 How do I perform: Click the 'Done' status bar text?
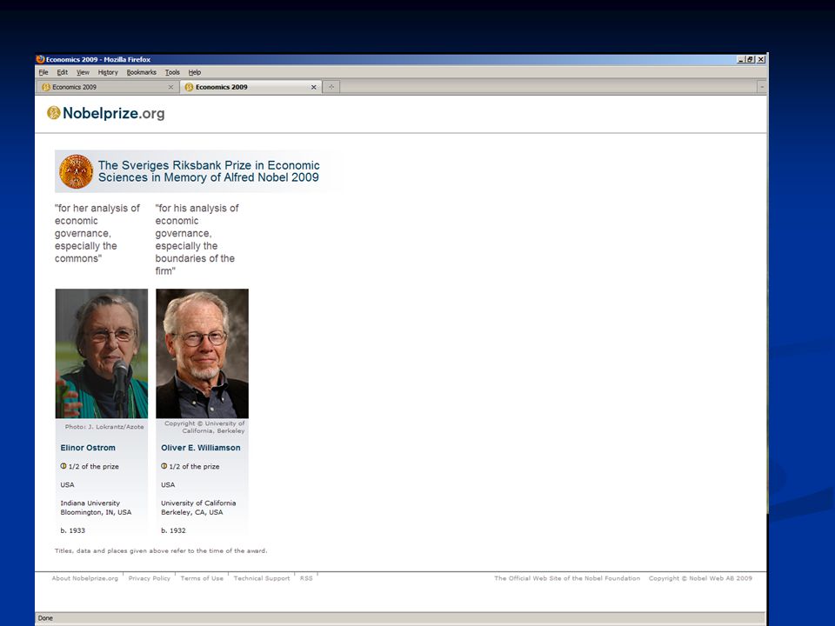tap(45, 618)
